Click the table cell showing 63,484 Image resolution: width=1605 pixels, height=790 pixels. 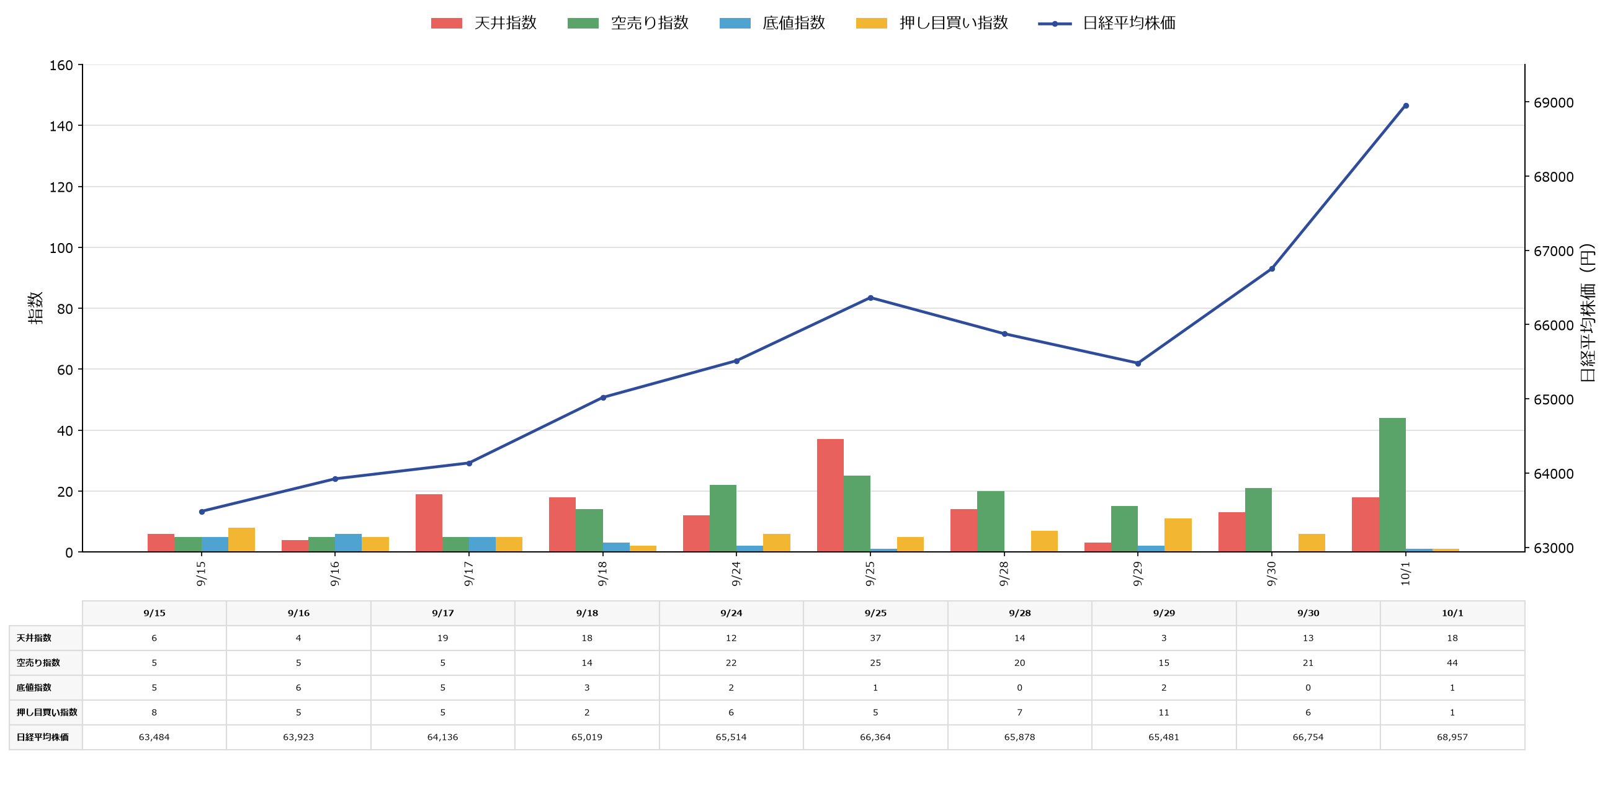pyautogui.click(x=154, y=737)
